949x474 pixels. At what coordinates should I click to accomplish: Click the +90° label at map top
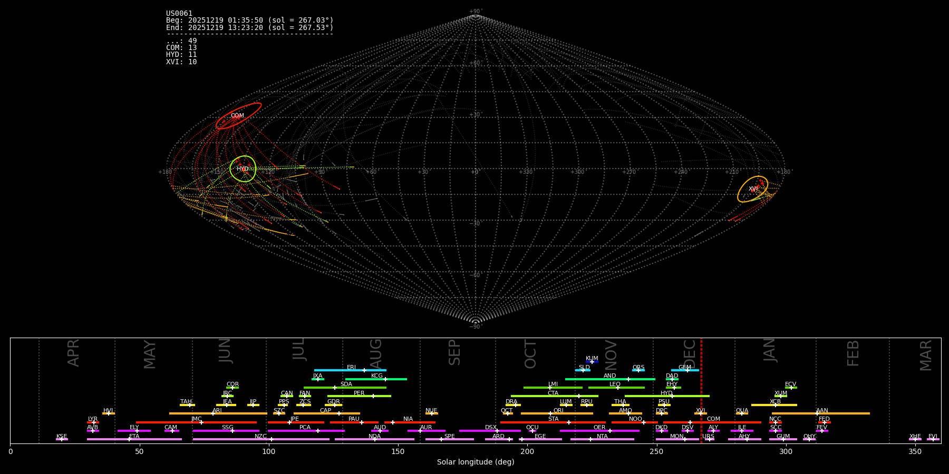[476, 12]
